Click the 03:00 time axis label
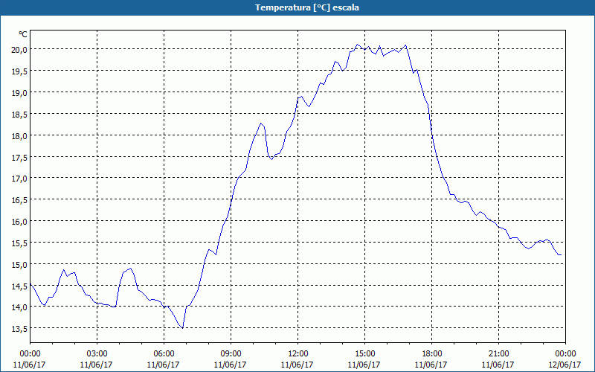The width and height of the screenshot is (595, 372). pyautogui.click(x=97, y=354)
